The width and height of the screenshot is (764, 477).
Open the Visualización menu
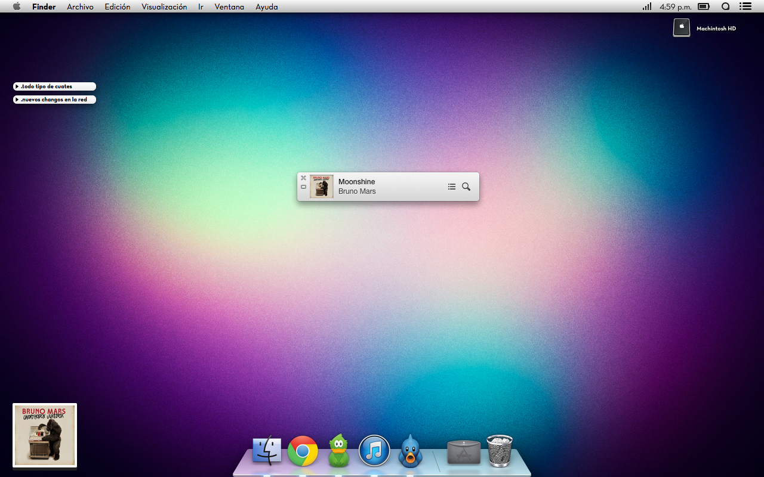coord(164,7)
